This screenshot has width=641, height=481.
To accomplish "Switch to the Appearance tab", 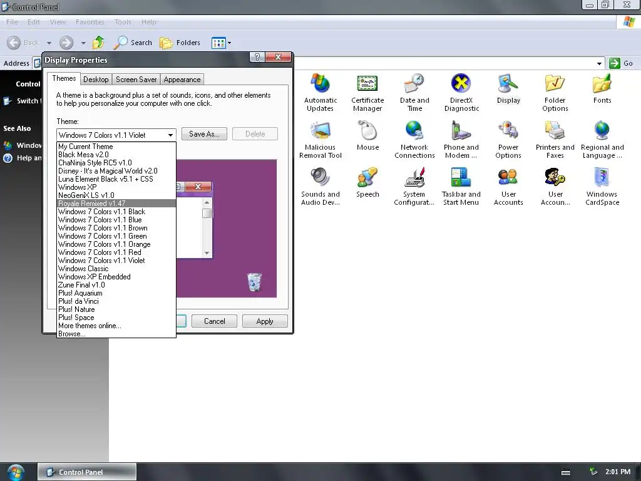I will pyautogui.click(x=182, y=80).
